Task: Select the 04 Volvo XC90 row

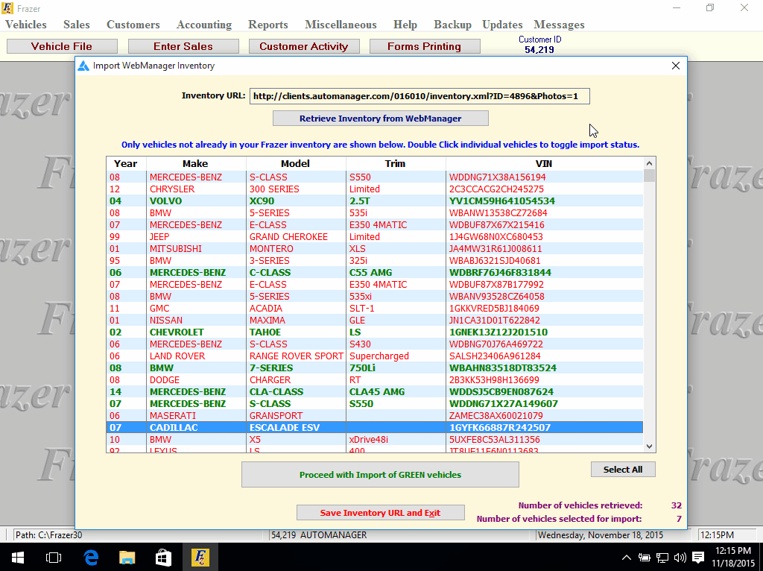Action: click(374, 201)
